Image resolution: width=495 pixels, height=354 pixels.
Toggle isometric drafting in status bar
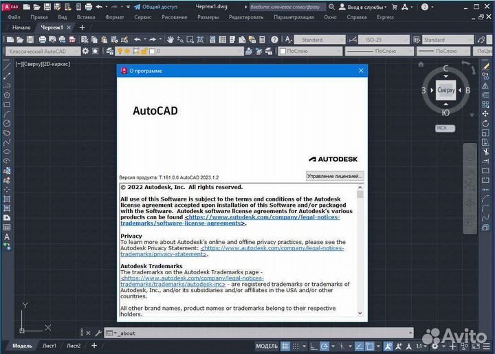[342, 346]
